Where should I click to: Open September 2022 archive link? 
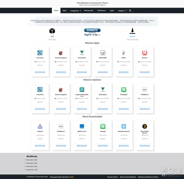(32, 170)
